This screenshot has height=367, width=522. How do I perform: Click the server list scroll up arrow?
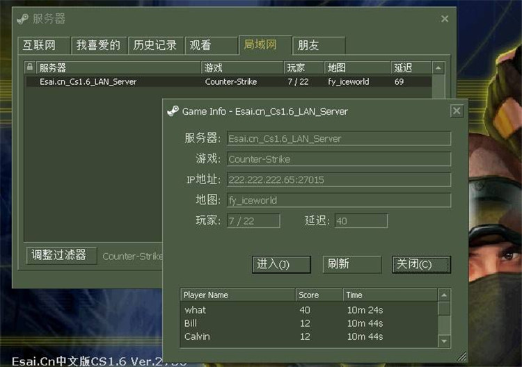point(438,68)
